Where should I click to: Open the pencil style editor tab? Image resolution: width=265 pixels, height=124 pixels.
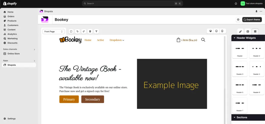coord(240,32)
